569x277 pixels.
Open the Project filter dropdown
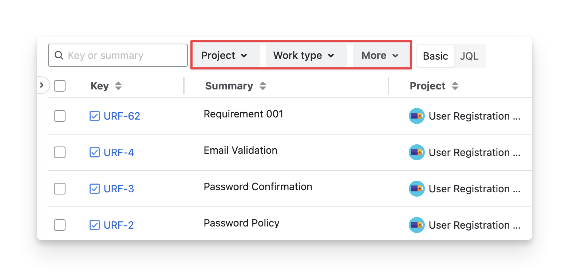coord(225,56)
